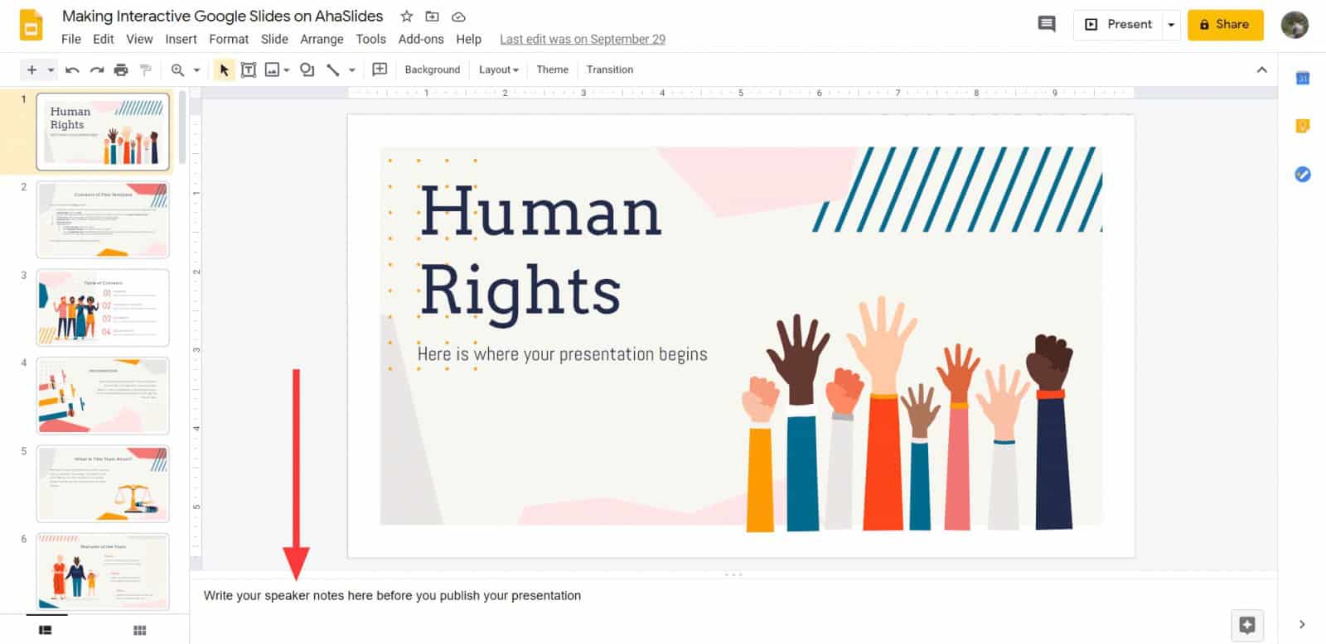Screen dimensions: 1326x644
Task: Open the Help menu
Action: click(x=468, y=39)
